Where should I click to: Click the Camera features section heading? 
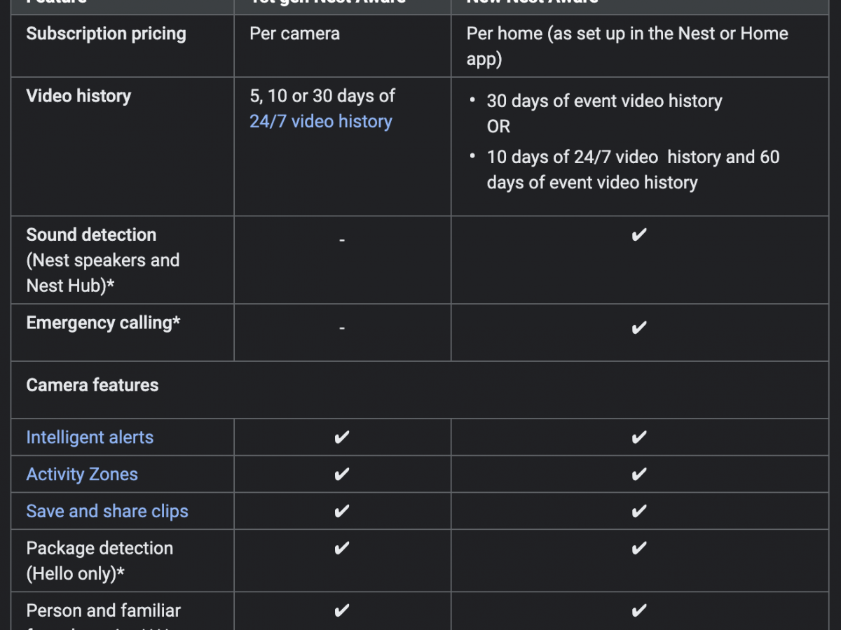93,385
